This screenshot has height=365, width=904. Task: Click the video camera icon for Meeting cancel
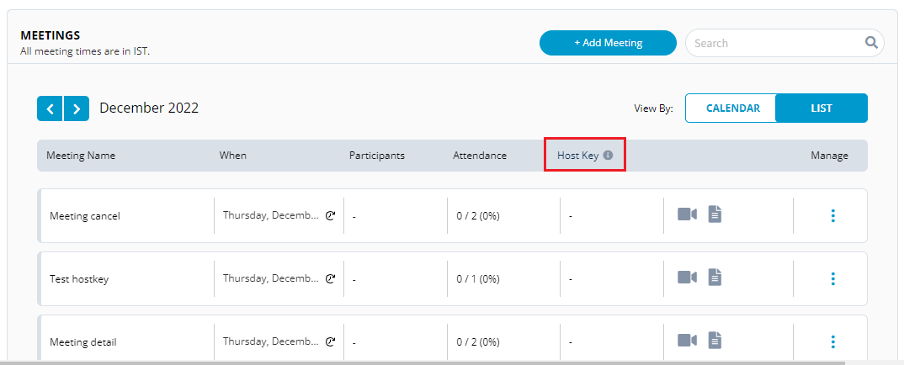tap(687, 214)
